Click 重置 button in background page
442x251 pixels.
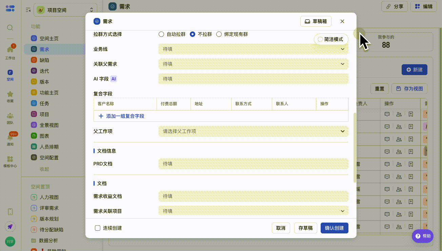380,89
